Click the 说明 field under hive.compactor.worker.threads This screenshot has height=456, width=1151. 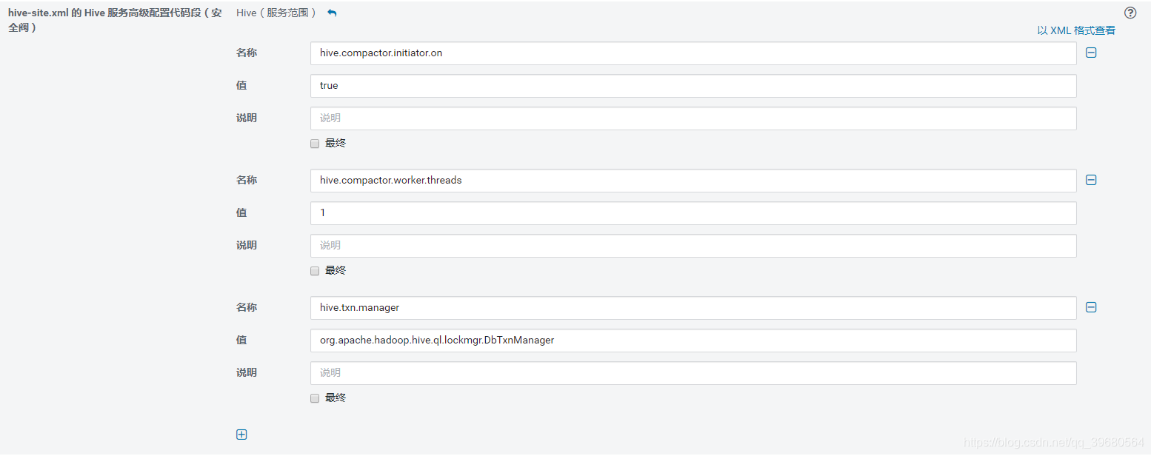tap(693, 245)
